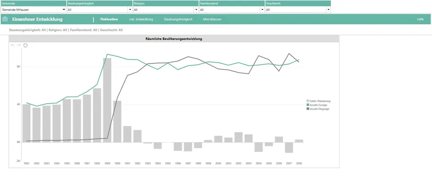Click the tallest bar for year 1989

[107, 99]
